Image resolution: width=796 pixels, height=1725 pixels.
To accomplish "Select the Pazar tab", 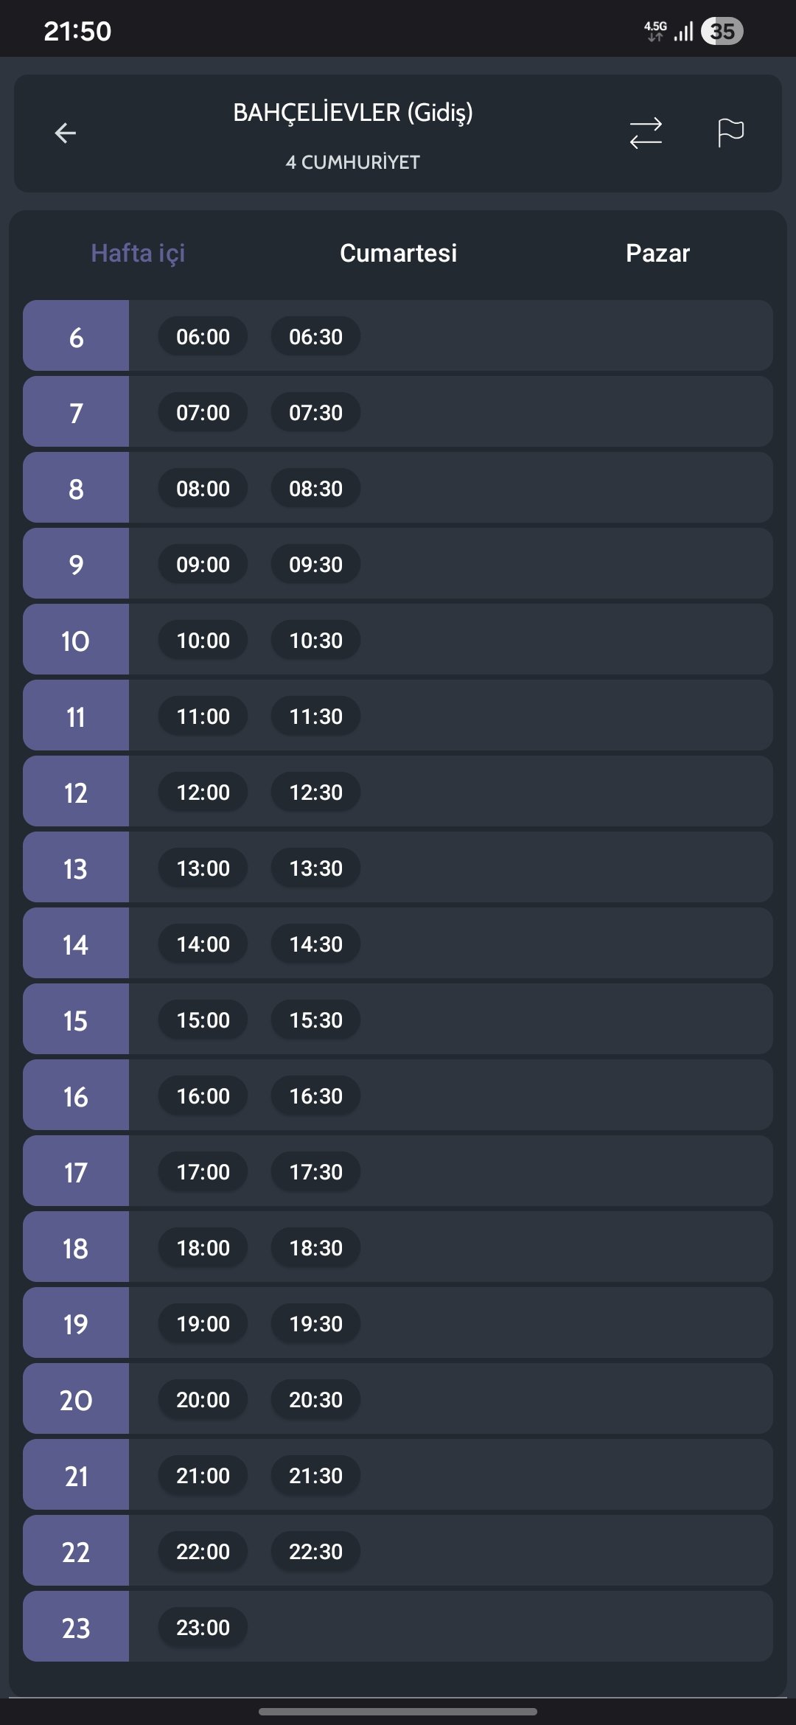I will point(657,253).
